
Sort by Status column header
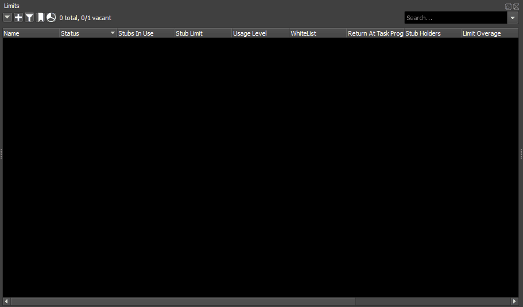click(88, 33)
